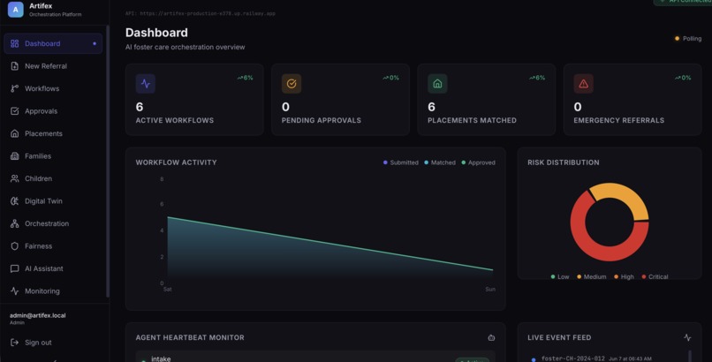
Task: Toggle the Submitted series in chart legend
Action: click(400, 162)
